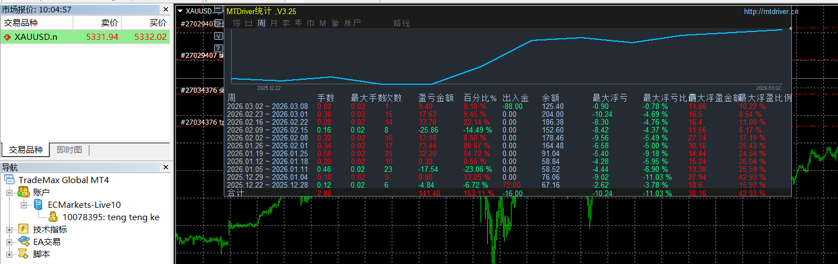Viewport: 838px width, 264px height.
Task: Select the ECMarkets-Live10 server entry
Action: pyautogui.click(x=84, y=204)
